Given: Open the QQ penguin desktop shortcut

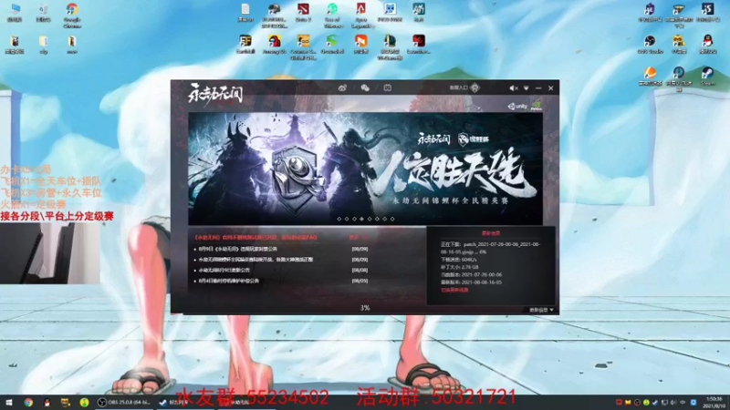Looking at the screenshot, I should (x=707, y=45).
